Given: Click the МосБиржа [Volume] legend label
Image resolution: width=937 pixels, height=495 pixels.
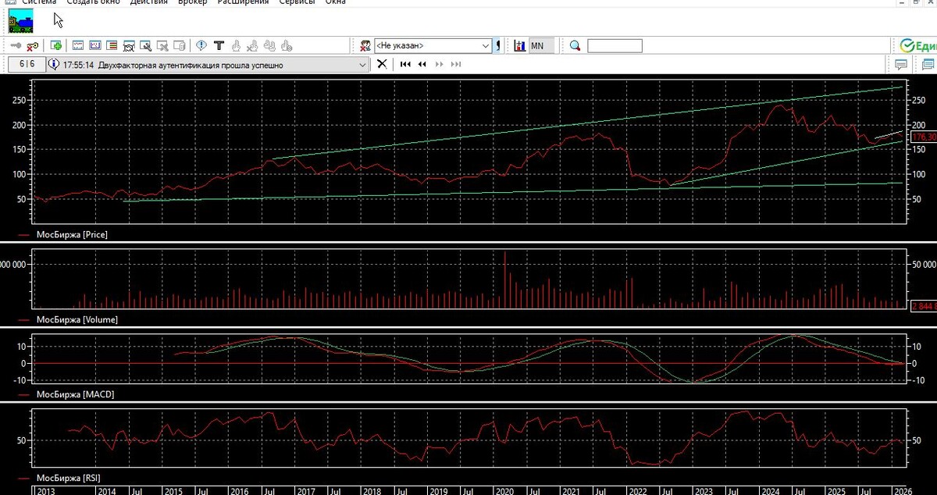Looking at the screenshot, I should (77, 319).
